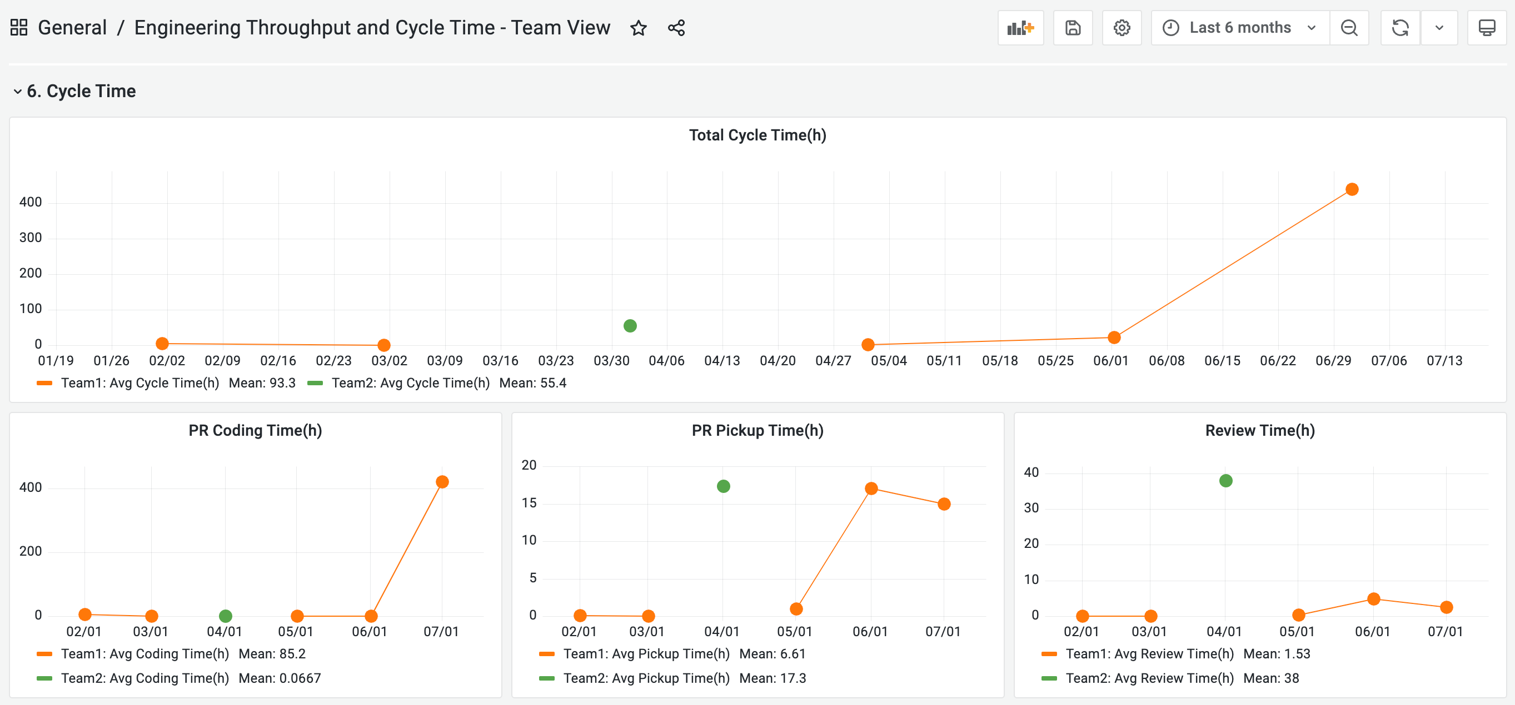Open dashboard search grid icon
Viewport: 1515px width, 705px height.
(19, 28)
